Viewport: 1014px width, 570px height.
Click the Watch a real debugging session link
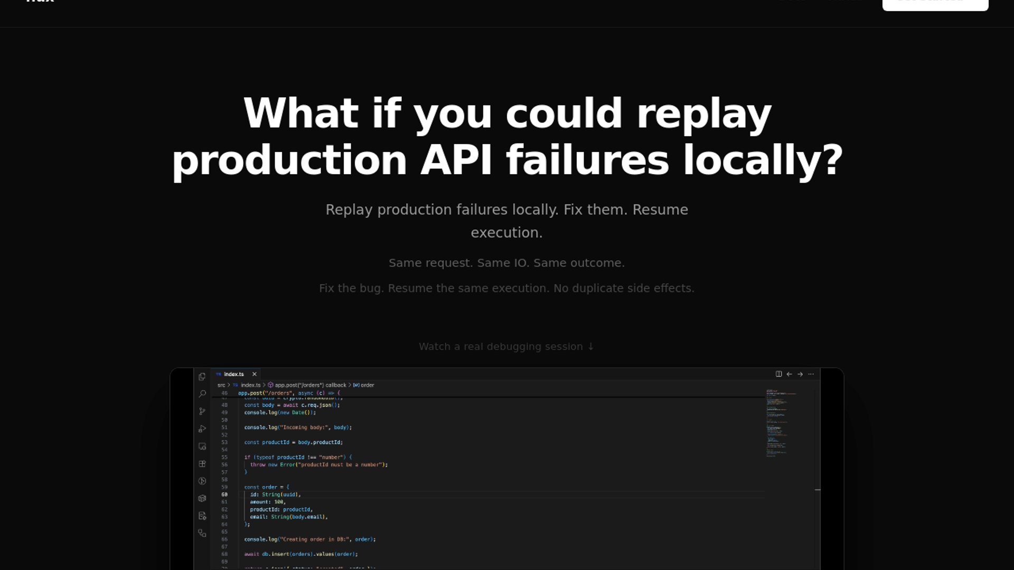[x=506, y=347]
